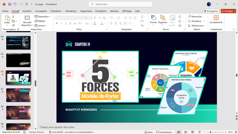
Task: Click the Partager share button
Action: pos(228,11)
